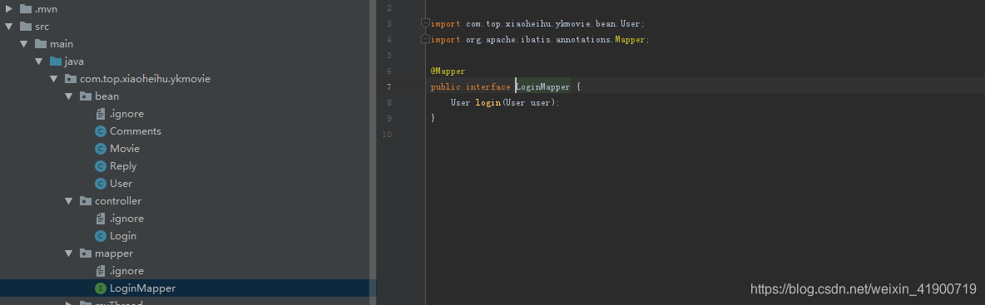Click the User class icon
Viewport: 985px width, 305px height.
click(x=101, y=184)
